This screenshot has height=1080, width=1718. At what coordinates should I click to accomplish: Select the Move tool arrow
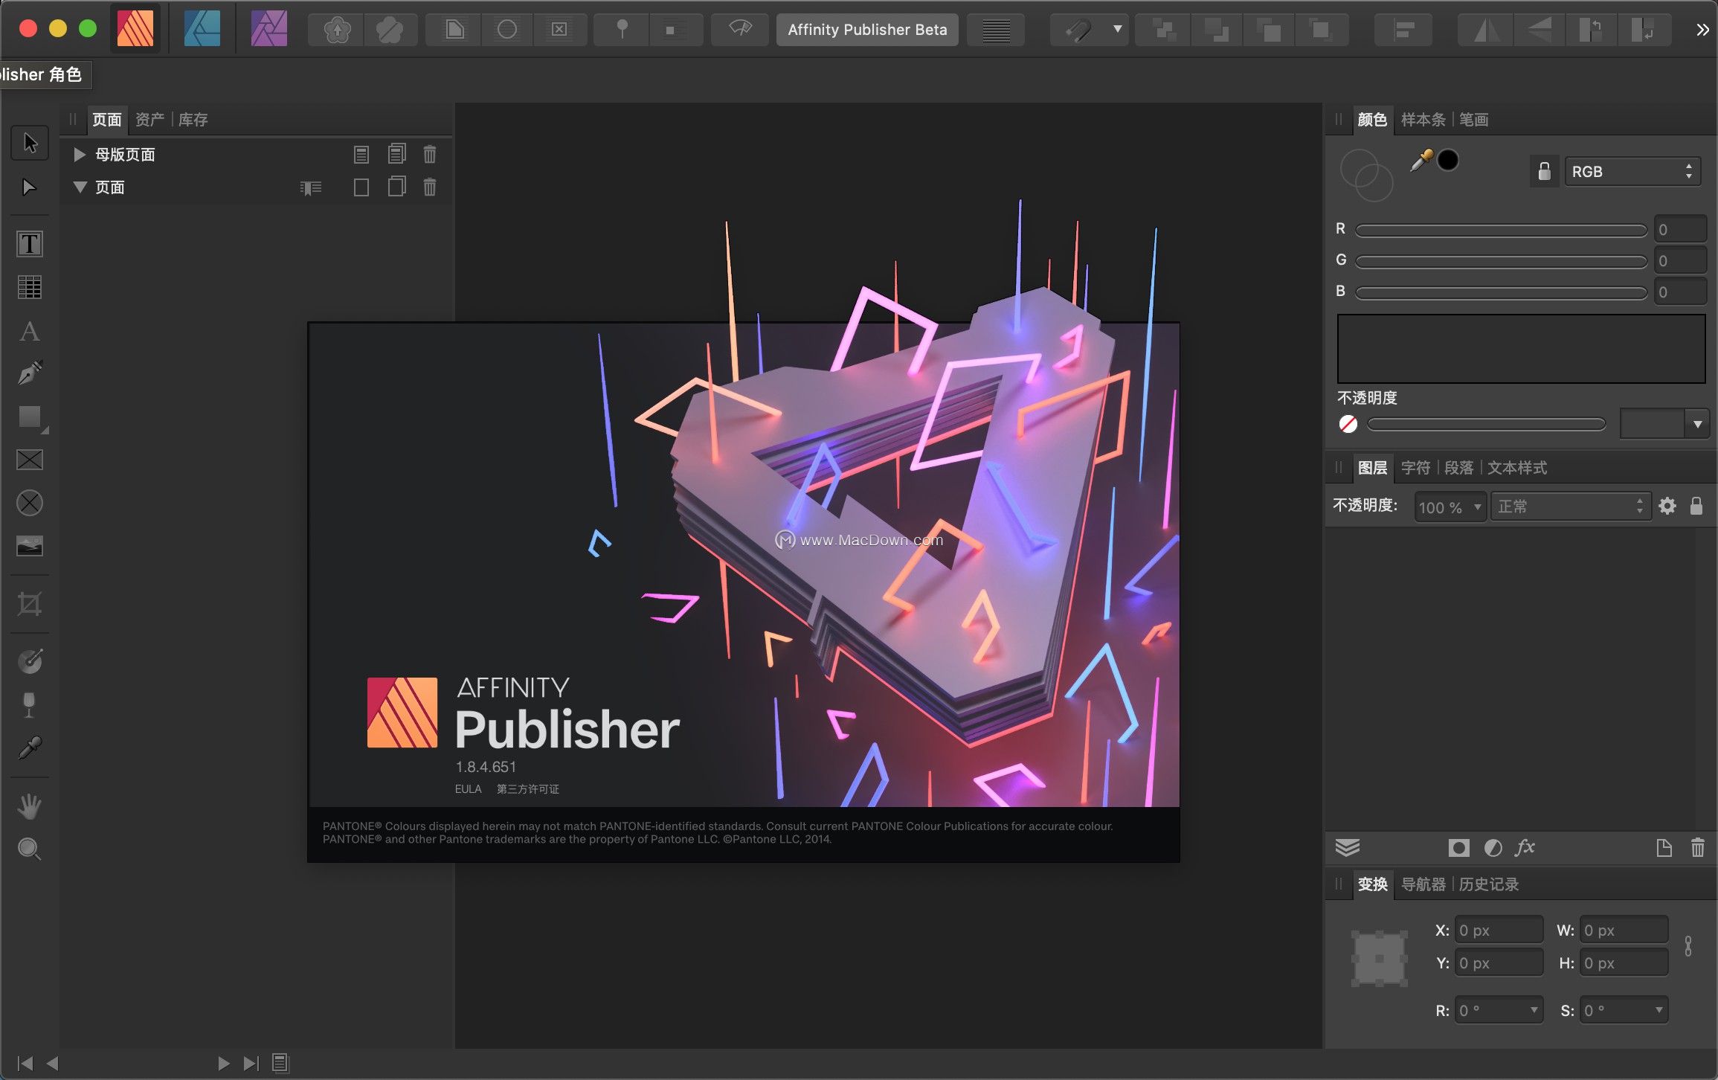tap(30, 143)
